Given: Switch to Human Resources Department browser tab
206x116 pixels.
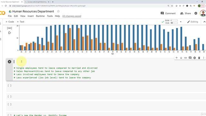Looking at the screenshot, I should [x=10, y=2].
